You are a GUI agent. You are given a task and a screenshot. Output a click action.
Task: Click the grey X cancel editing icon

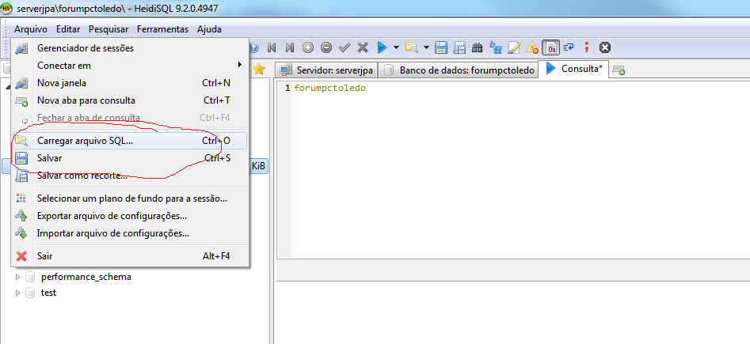tap(363, 47)
